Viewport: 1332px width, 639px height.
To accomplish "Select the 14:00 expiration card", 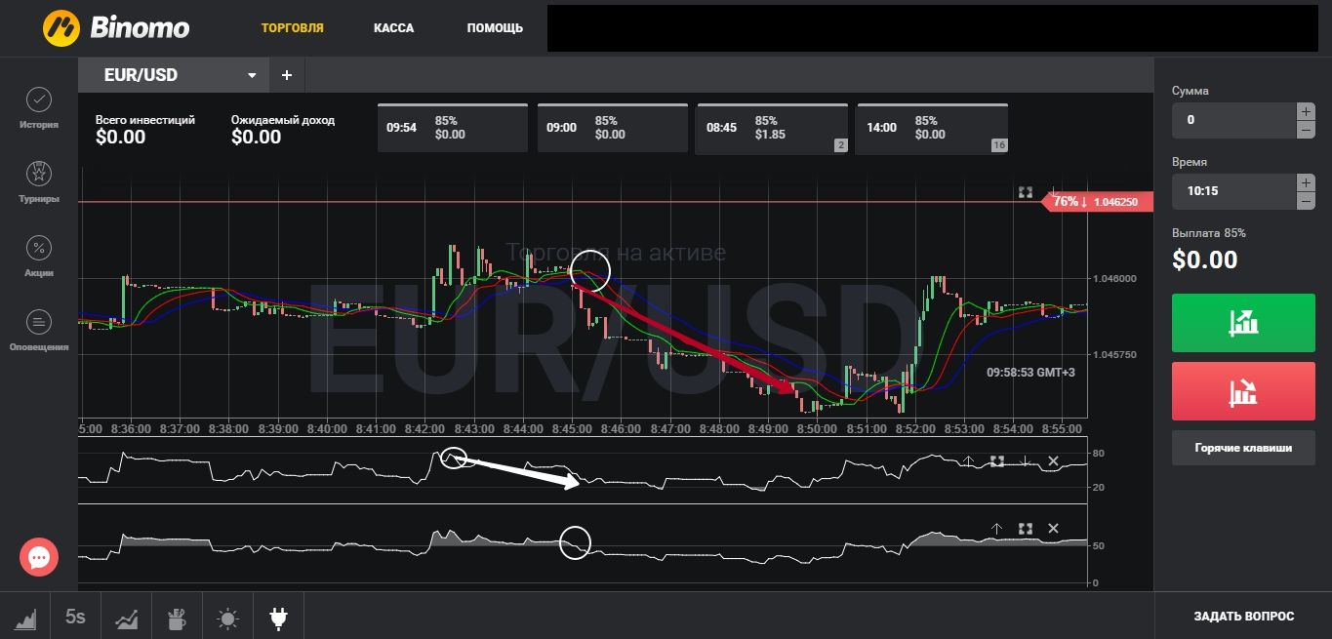I will pyautogui.click(x=933, y=128).
